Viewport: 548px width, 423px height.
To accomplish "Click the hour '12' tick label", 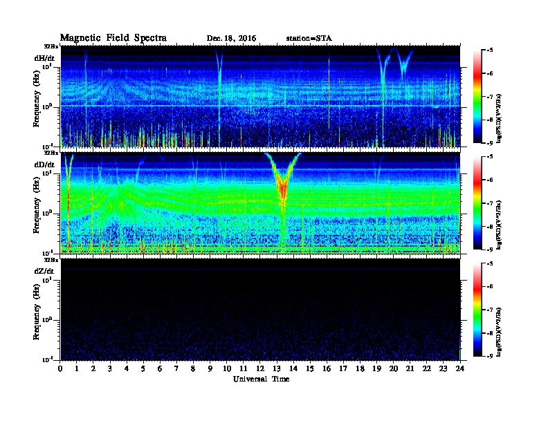I will coord(260,368).
